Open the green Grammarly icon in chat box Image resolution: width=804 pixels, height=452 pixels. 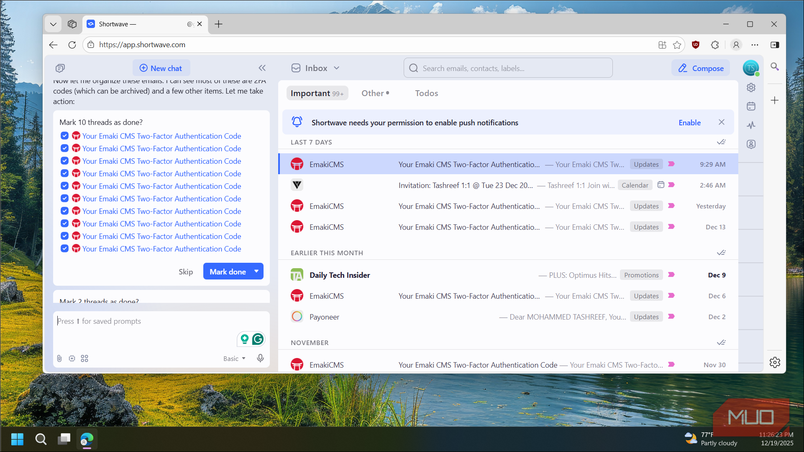(258, 339)
